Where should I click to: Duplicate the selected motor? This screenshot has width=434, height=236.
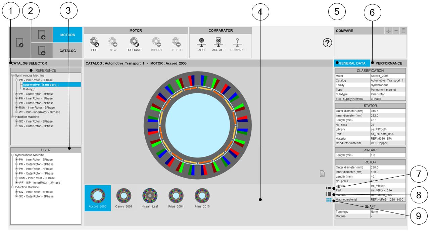point(134,42)
